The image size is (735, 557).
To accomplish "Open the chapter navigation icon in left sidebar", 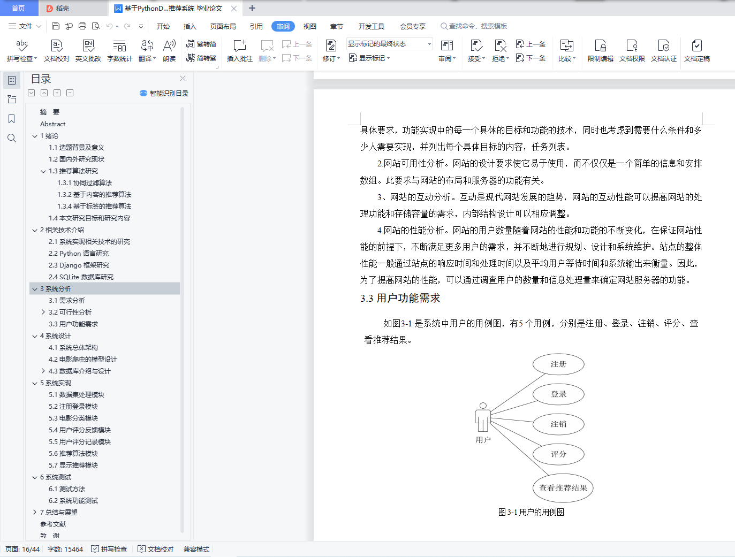I will point(12,100).
